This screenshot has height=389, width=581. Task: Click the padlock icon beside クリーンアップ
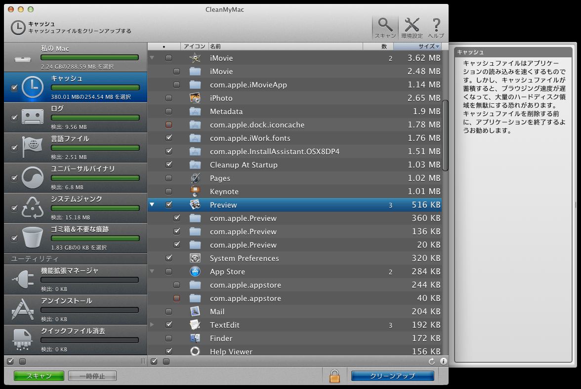tap(334, 376)
